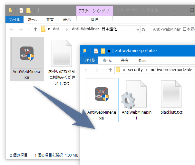Click Forward arrow in back window

21,29
